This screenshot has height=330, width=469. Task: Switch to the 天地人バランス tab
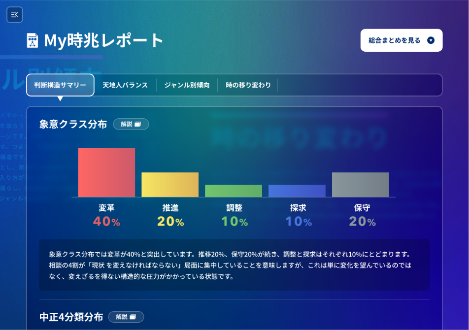125,85
